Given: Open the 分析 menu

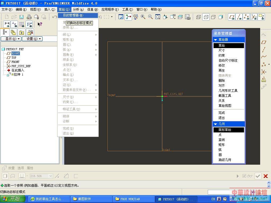Looking at the screenshot, I should (x=78, y=10).
